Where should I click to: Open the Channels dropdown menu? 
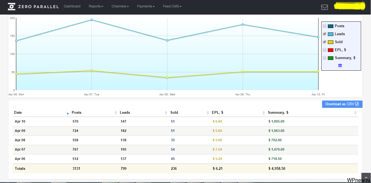tap(120, 6)
